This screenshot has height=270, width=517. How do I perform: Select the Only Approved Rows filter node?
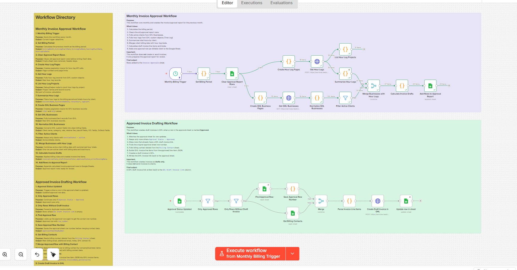[x=208, y=201]
